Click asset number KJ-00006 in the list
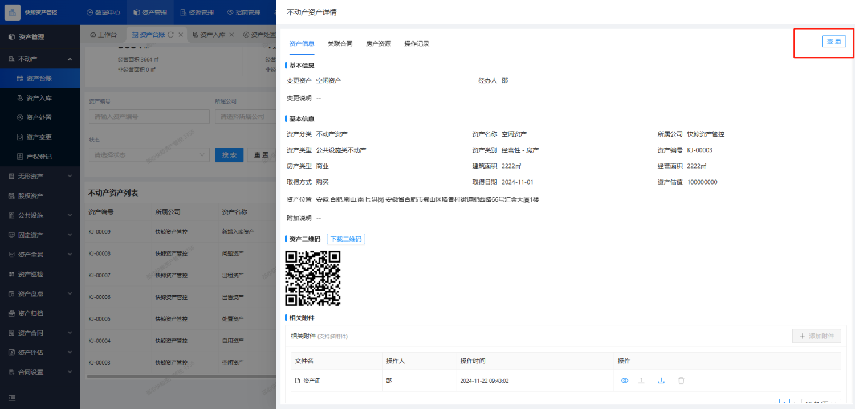Image resolution: width=855 pixels, height=409 pixels. [x=100, y=297]
